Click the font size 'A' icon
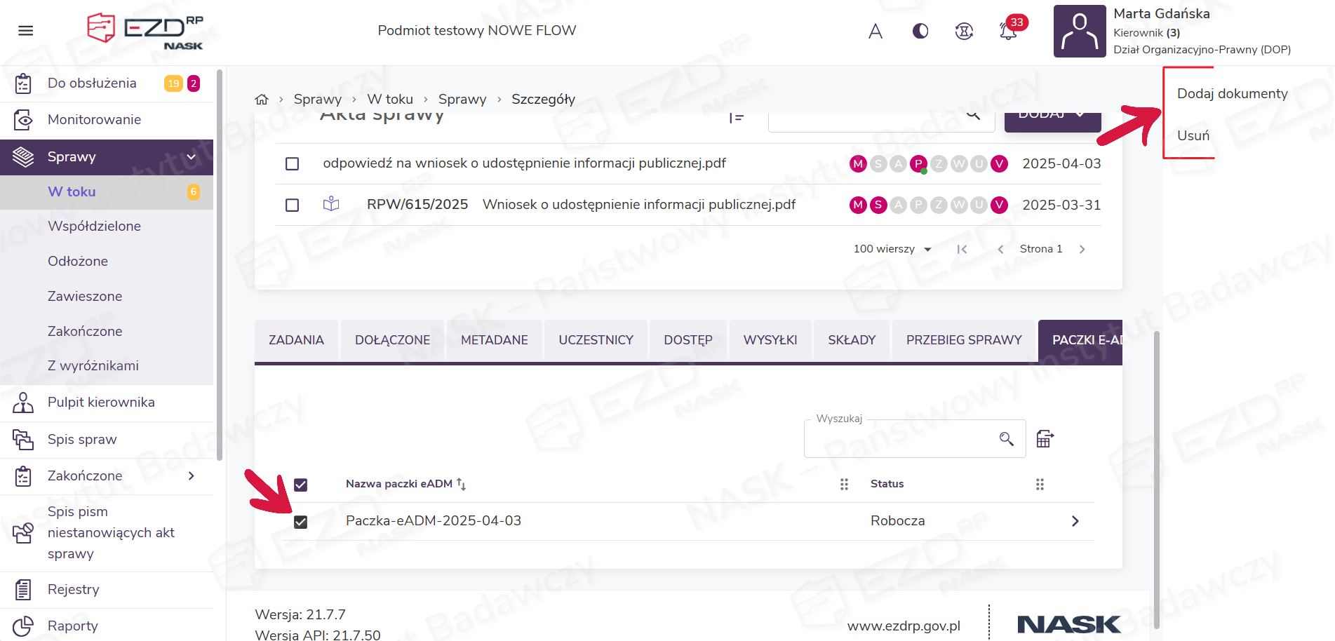Image resolution: width=1335 pixels, height=641 pixels. tap(875, 31)
